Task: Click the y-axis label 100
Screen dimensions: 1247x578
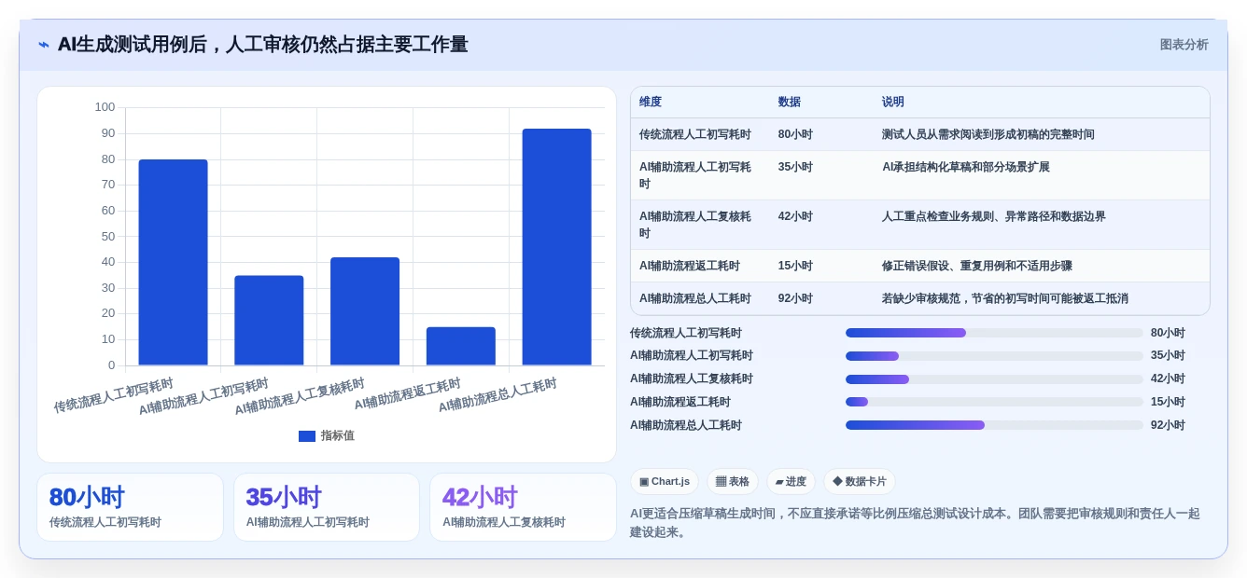Action: [x=105, y=107]
